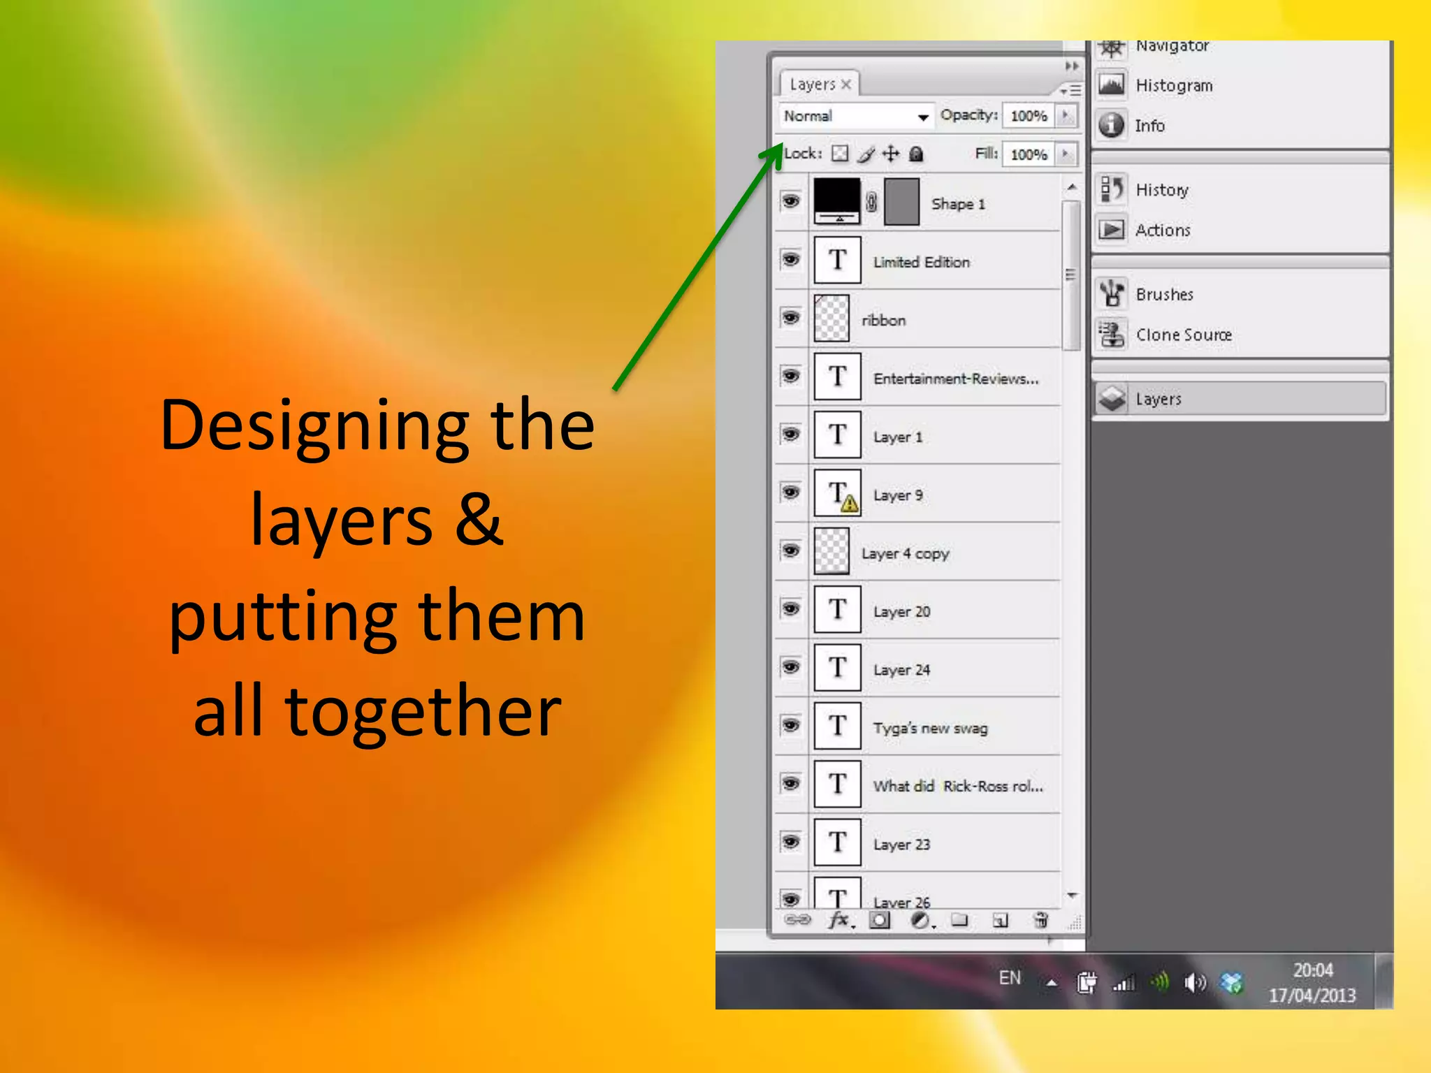Image resolution: width=1431 pixels, height=1073 pixels.
Task: Open the Brushes panel icon
Action: click(x=1111, y=293)
